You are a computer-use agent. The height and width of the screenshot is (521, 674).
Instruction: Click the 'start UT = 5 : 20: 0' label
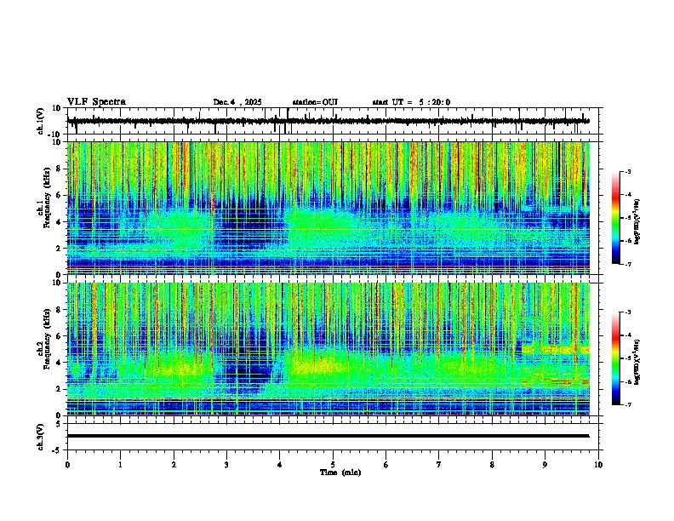[411, 102]
